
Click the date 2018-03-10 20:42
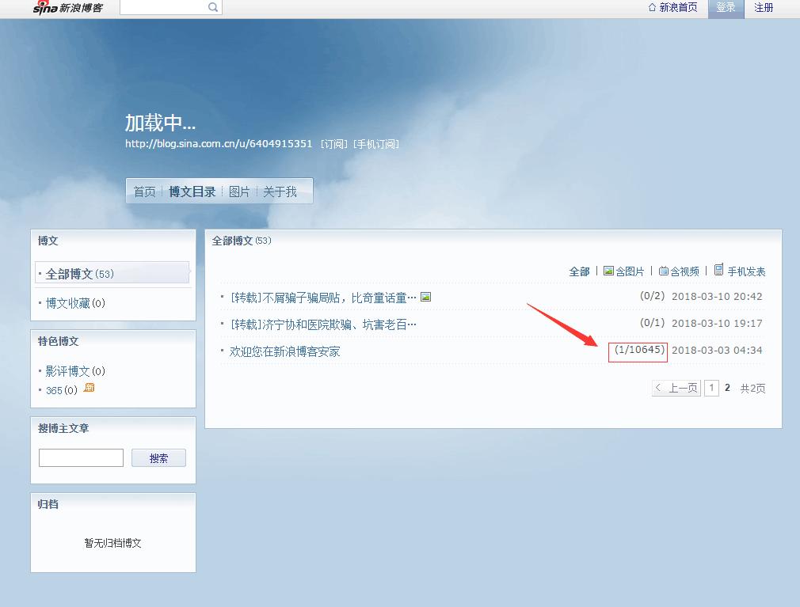pyautogui.click(x=717, y=296)
